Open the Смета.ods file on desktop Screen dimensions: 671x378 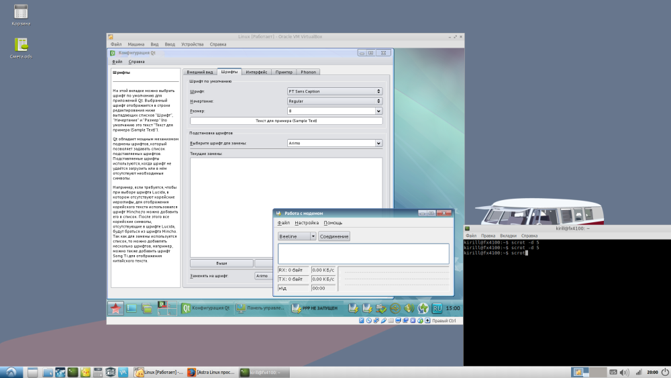coord(21,45)
